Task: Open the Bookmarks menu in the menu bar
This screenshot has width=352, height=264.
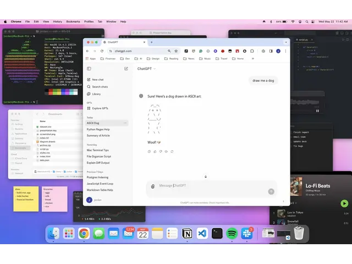Action: pos(73,21)
